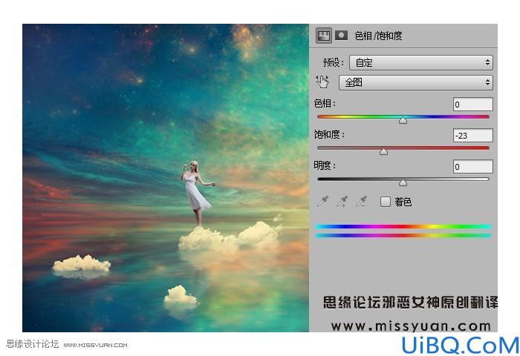Click the 明度 value field
520x356 pixels.
473,167
